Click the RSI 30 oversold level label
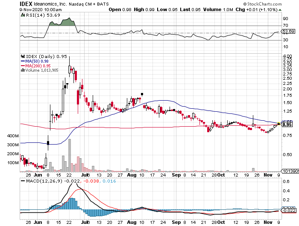299x226 pixels. click(285, 40)
